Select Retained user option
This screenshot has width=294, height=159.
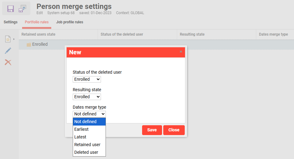point(89,145)
